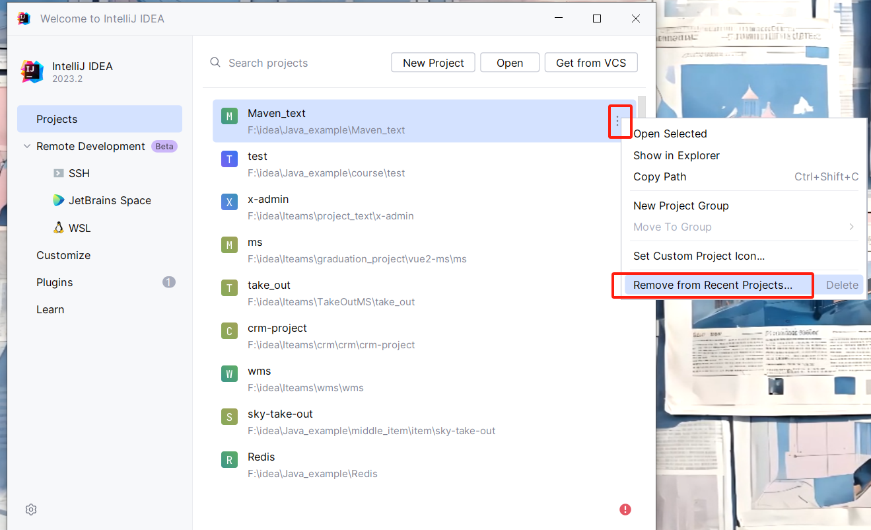The height and width of the screenshot is (530, 871).
Task: Choose Set Custom Project Icon...
Action: tap(744, 256)
